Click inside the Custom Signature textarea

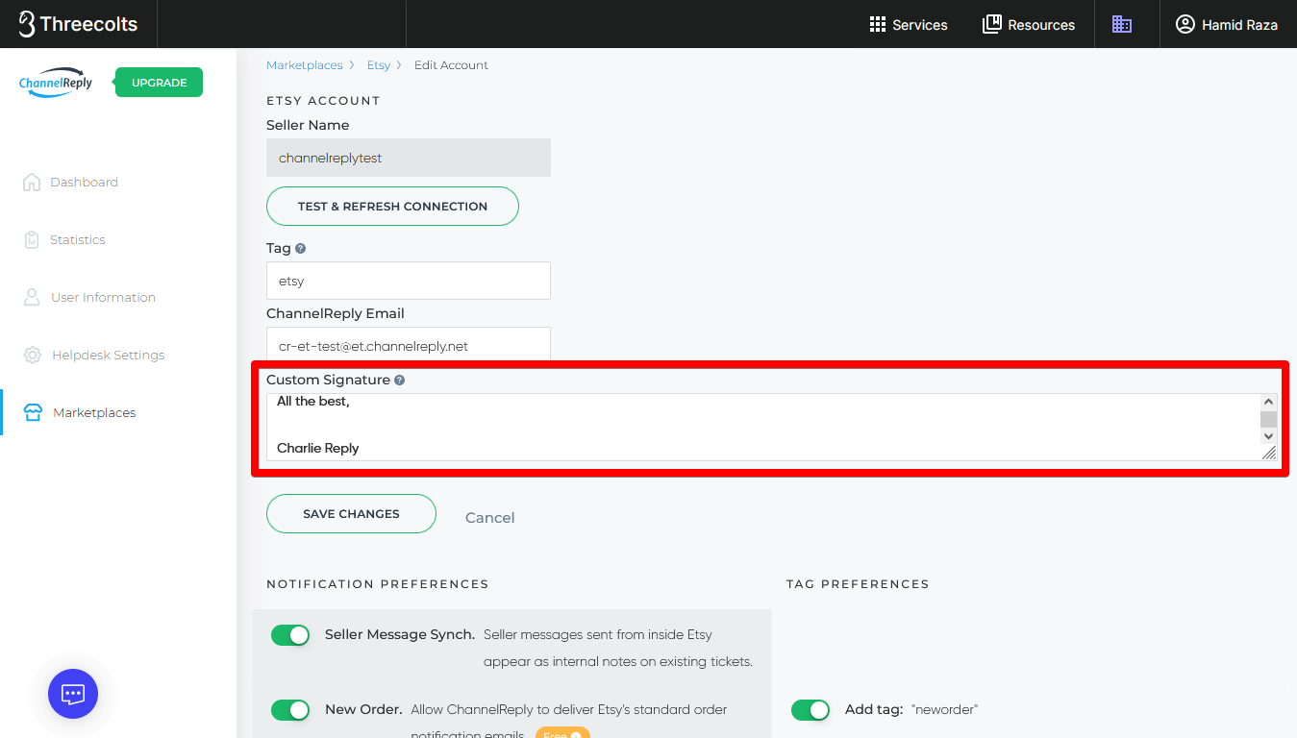763,427
